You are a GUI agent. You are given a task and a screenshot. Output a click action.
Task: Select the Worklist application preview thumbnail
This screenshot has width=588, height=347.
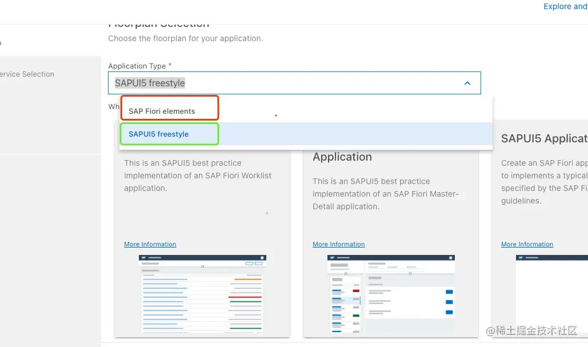(x=202, y=294)
